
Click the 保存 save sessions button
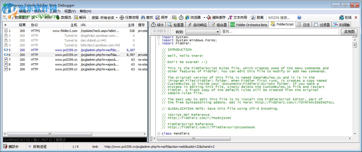162,18
